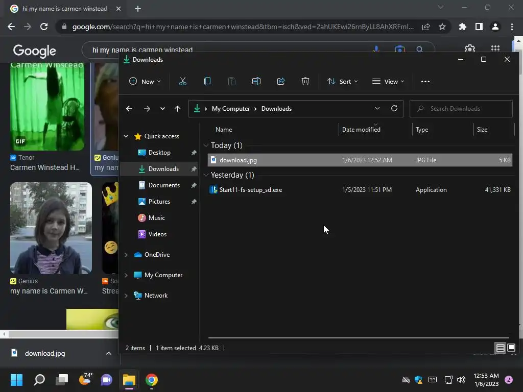This screenshot has height=392, width=523.
Task: Open the New item dropdown
Action: click(x=145, y=81)
